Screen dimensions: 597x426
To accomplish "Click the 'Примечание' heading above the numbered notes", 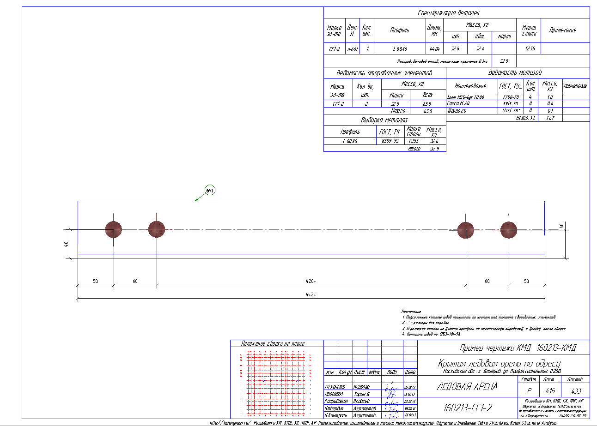I will [412, 312].
